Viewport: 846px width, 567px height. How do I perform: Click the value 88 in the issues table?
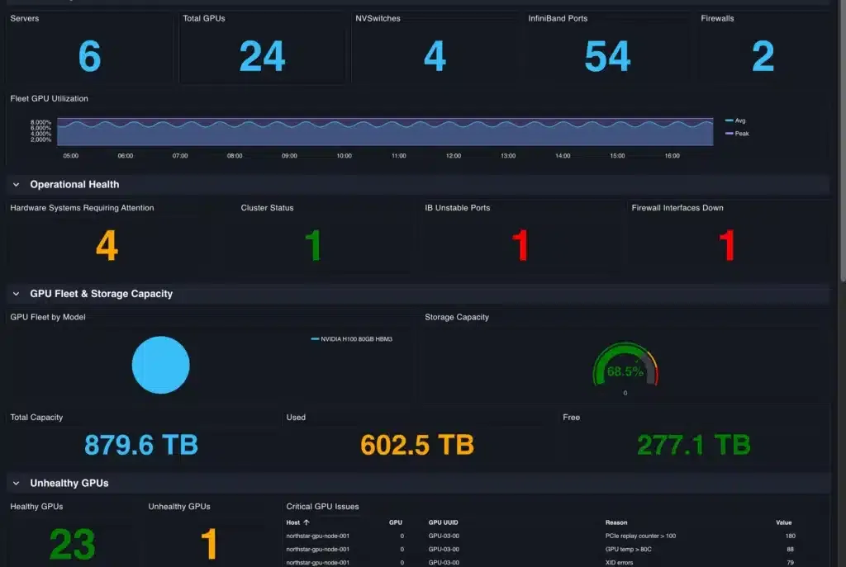[x=791, y=549]
